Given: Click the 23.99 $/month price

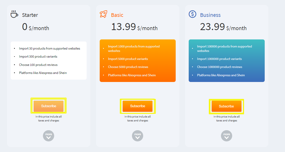Looking at the screenshot, I should coord(223,27).
